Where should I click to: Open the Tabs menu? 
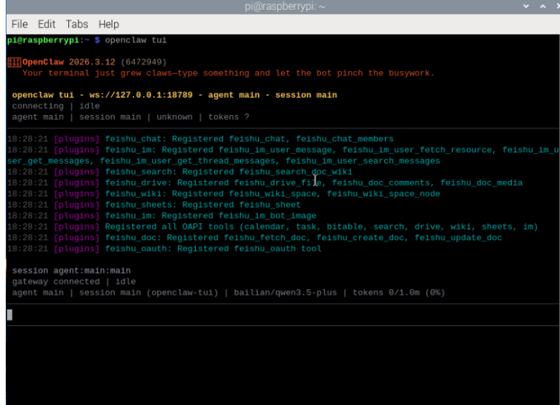(x=77, y=24)
